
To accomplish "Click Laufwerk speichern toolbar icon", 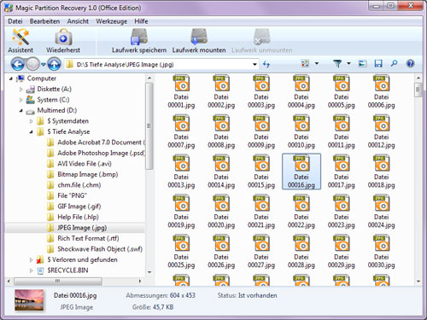I will point(139,41).
